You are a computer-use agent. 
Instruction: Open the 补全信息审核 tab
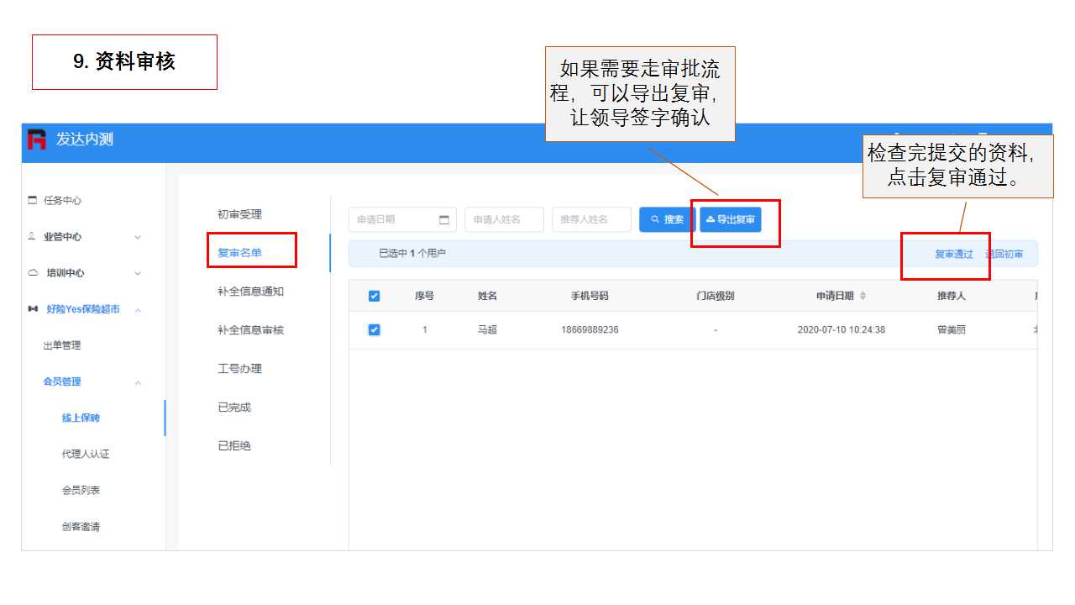(250, 330)
